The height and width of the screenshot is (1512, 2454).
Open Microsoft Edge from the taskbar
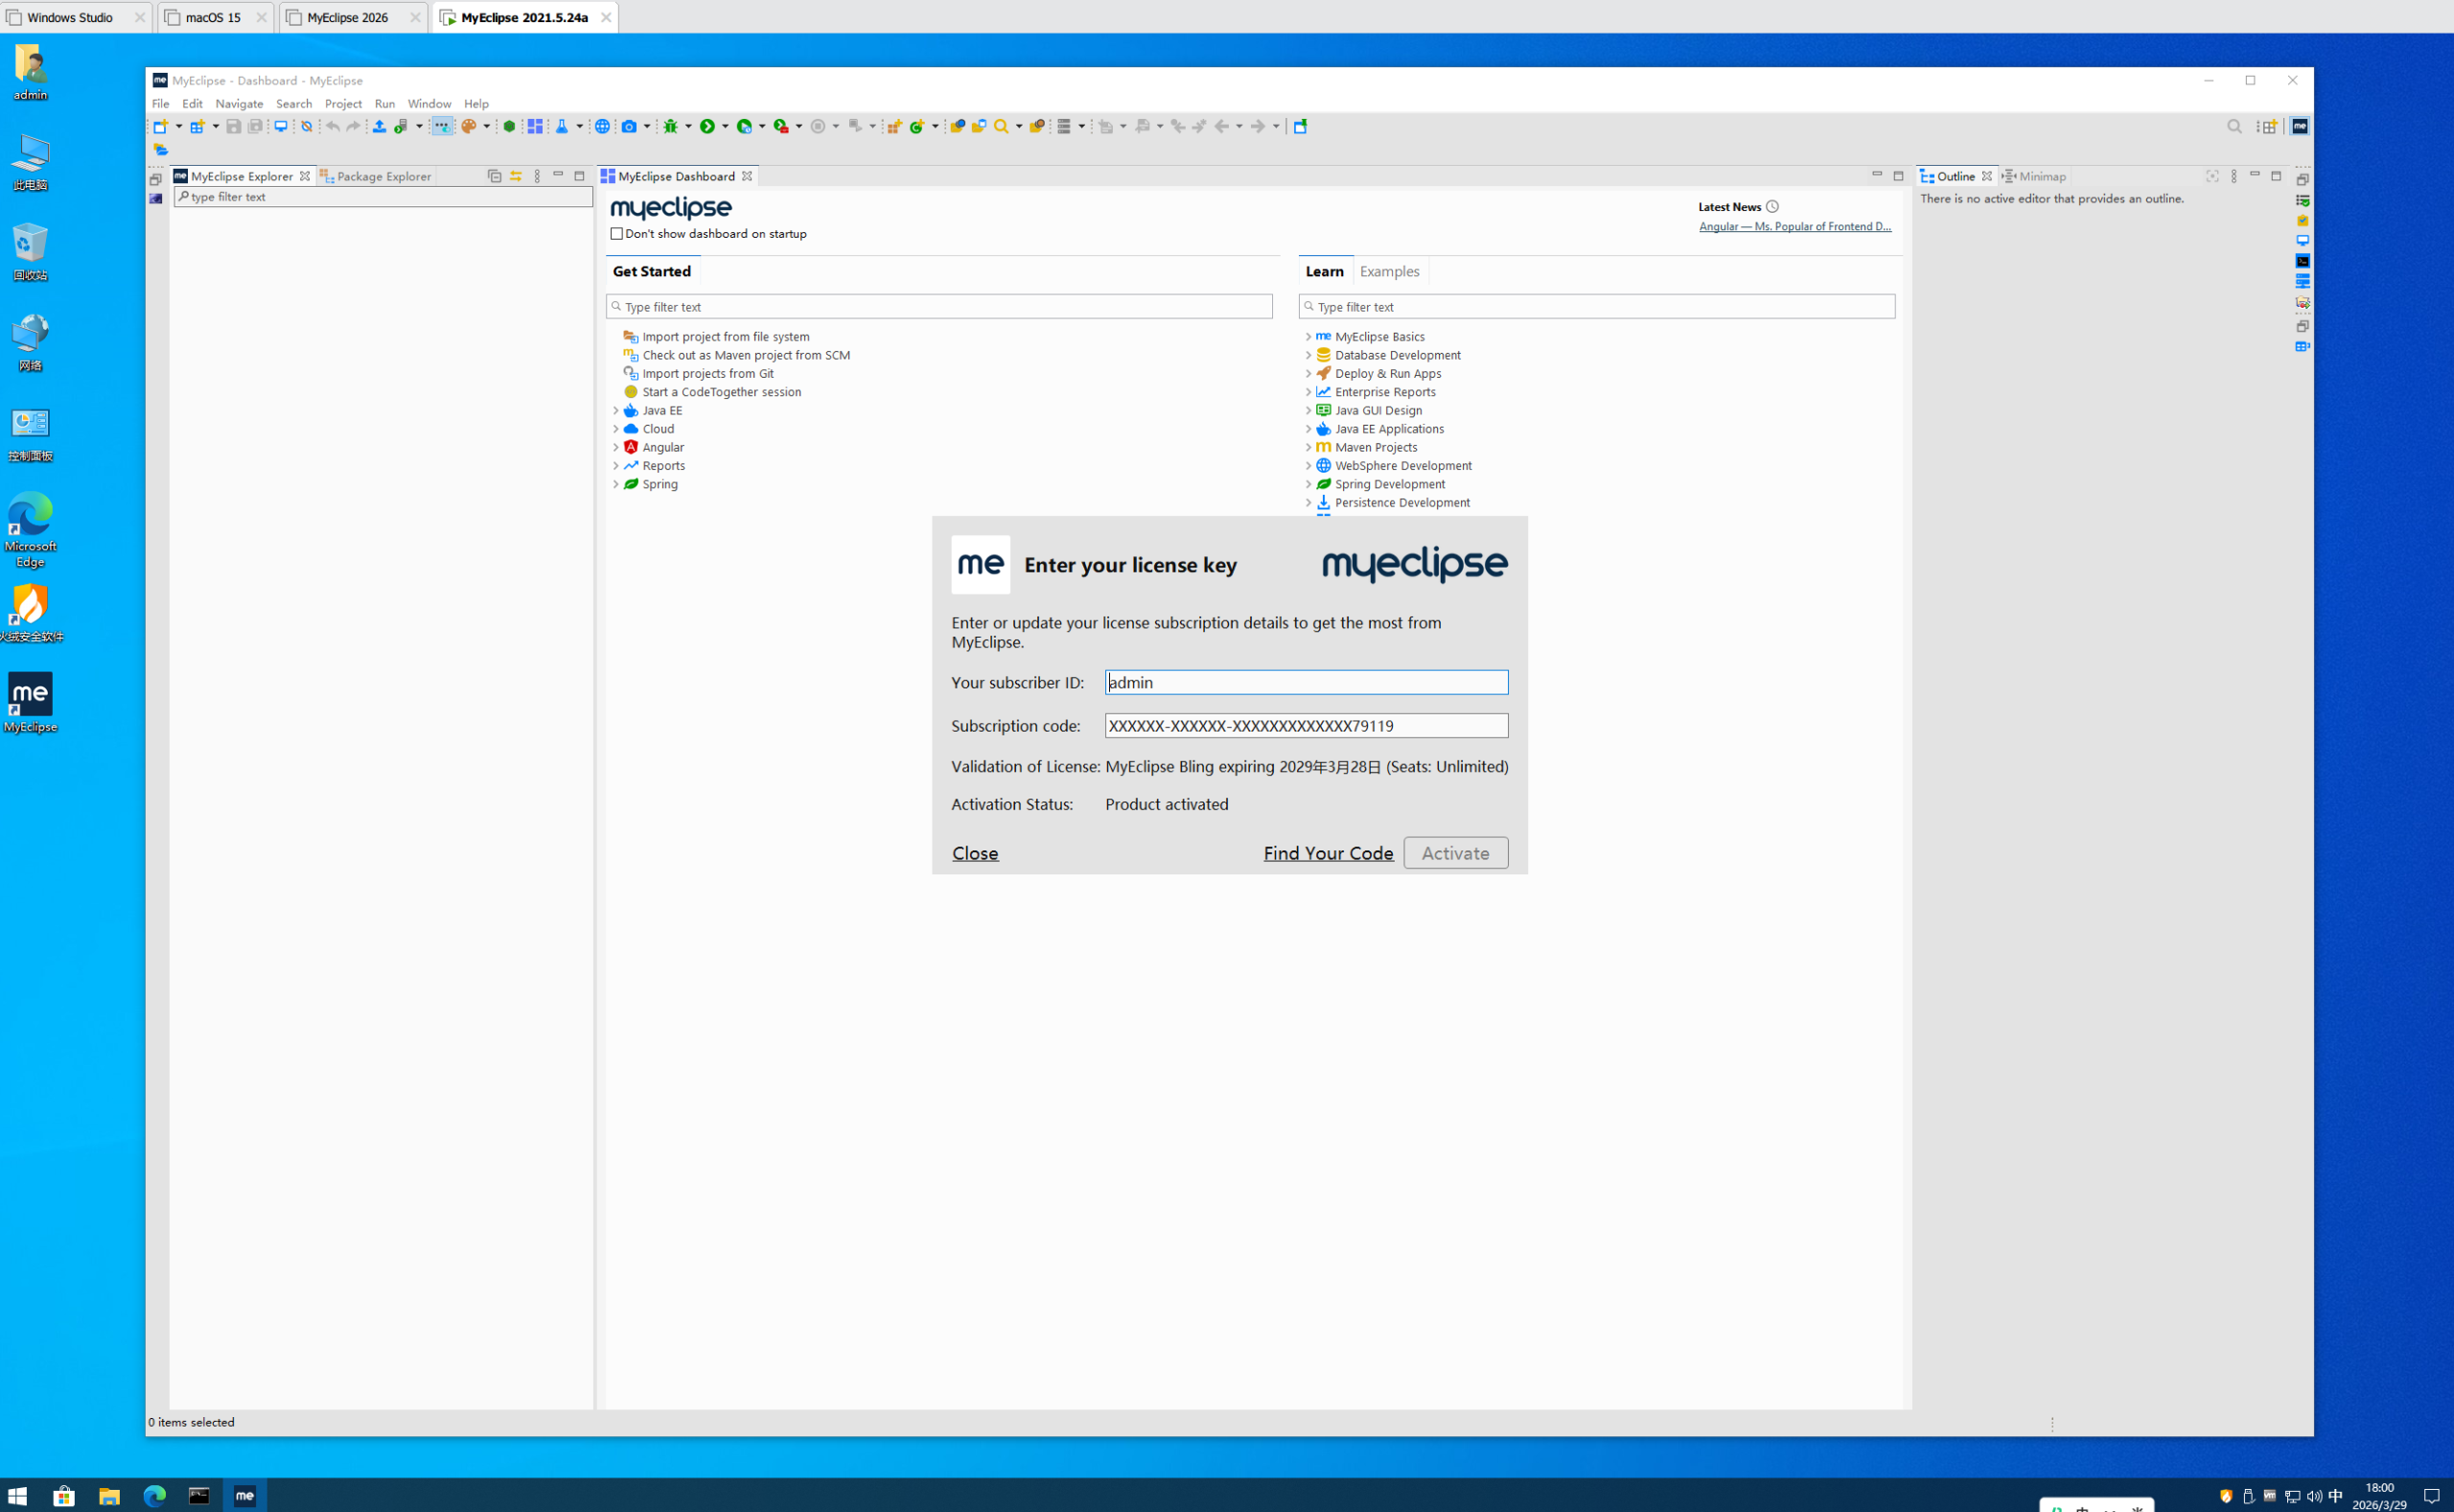(154, 1495)
